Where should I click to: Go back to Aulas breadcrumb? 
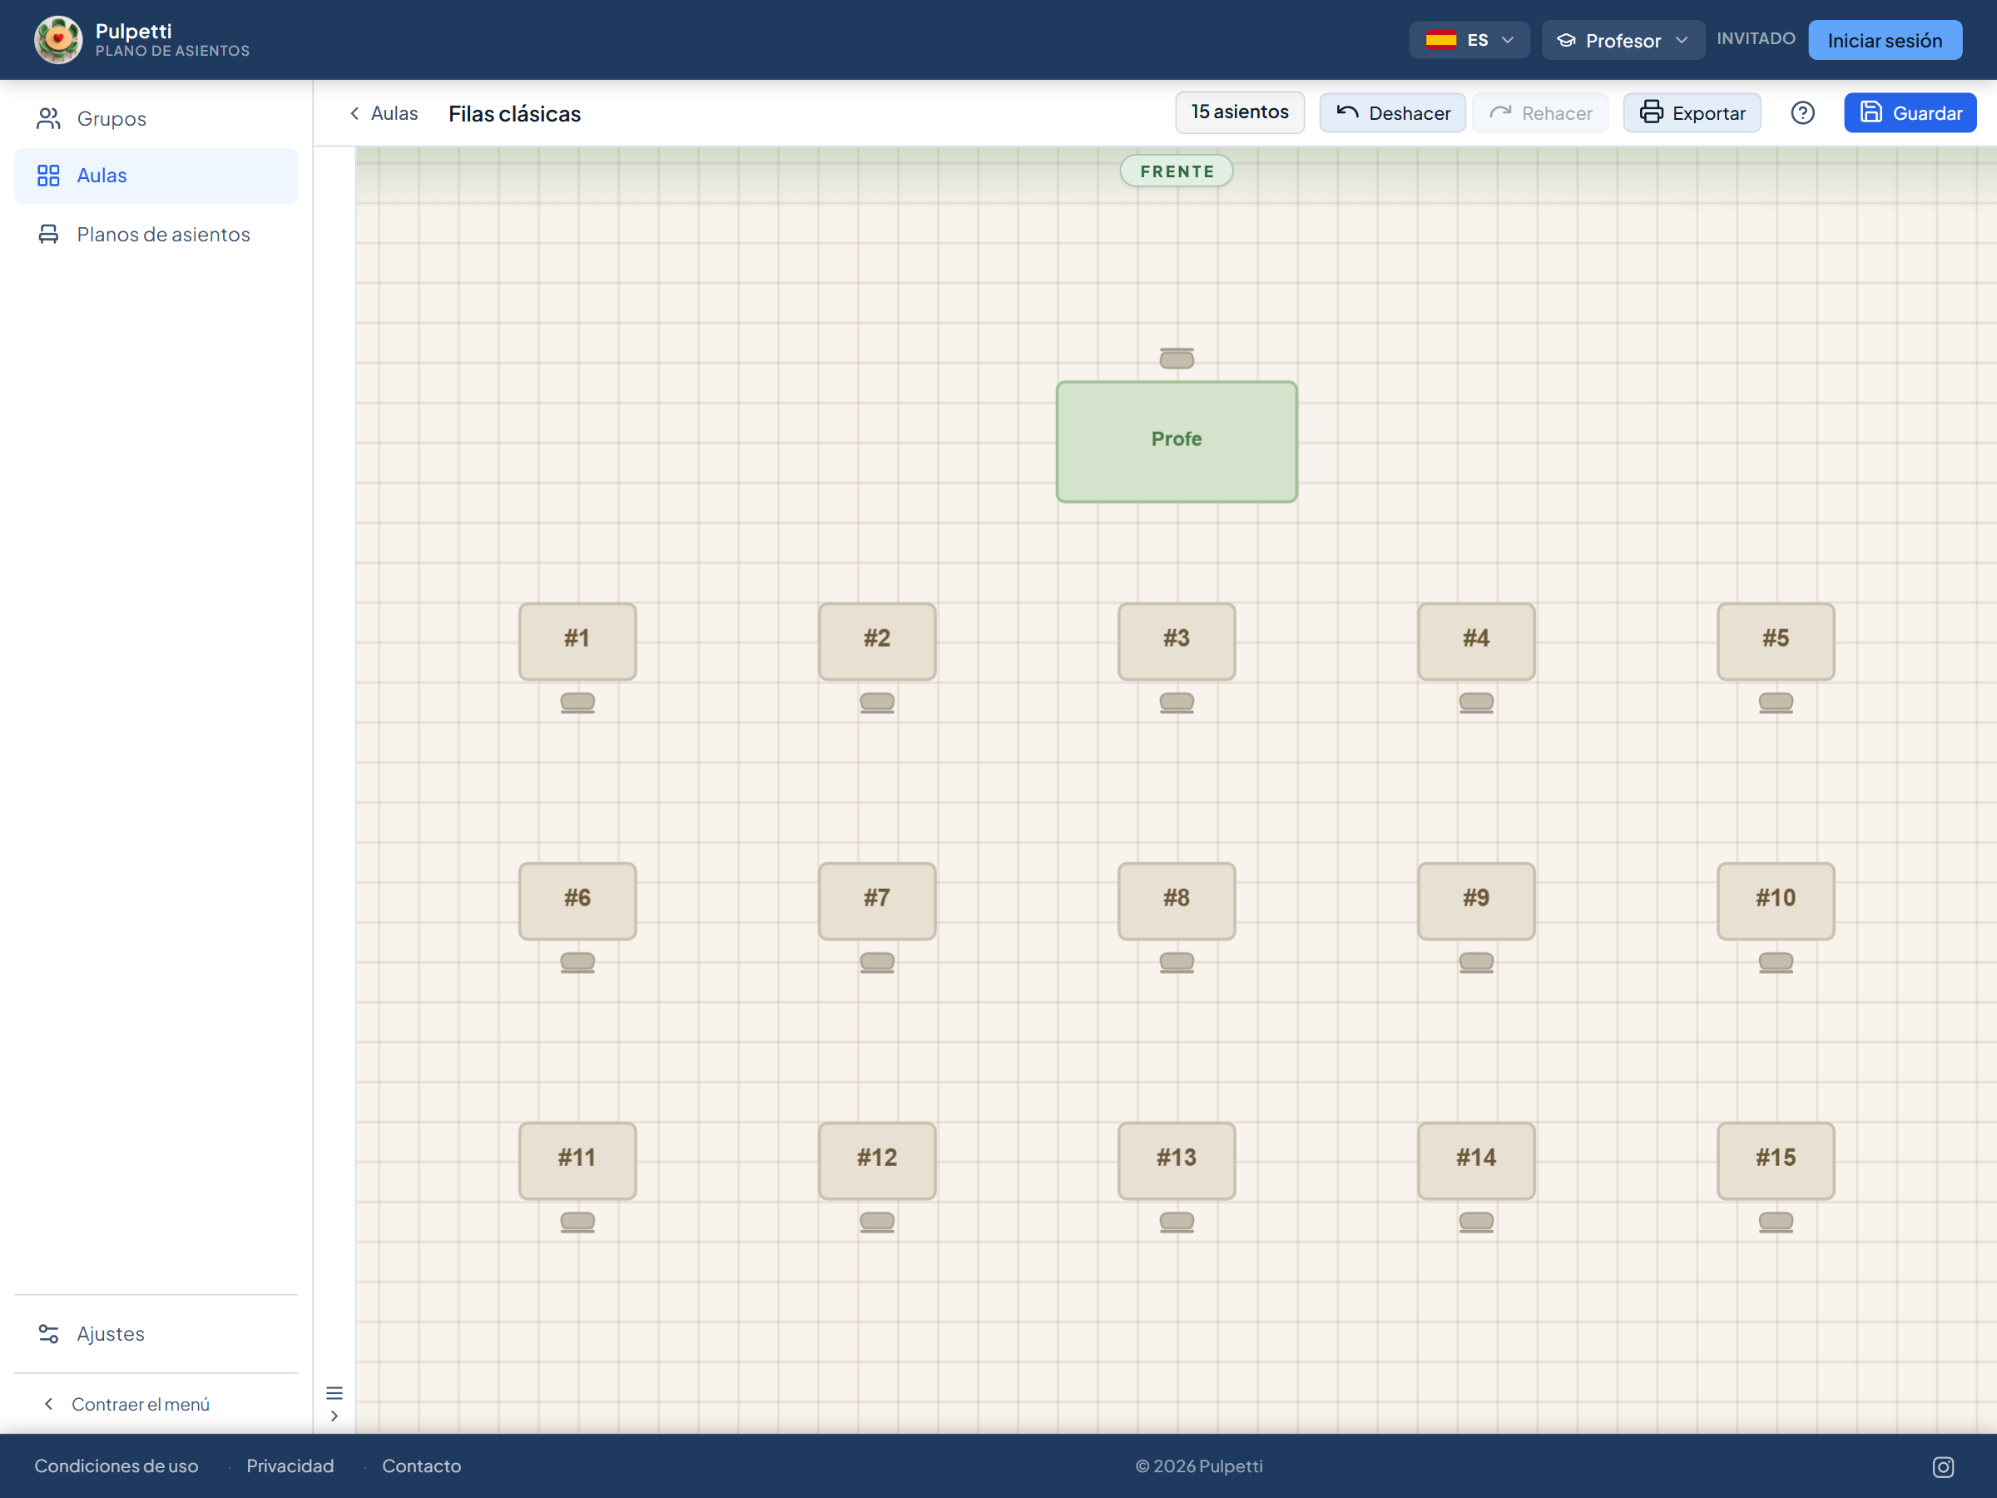coord(384,113)
